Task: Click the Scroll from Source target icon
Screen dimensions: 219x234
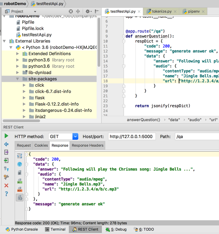Action: tap(71, 12)
